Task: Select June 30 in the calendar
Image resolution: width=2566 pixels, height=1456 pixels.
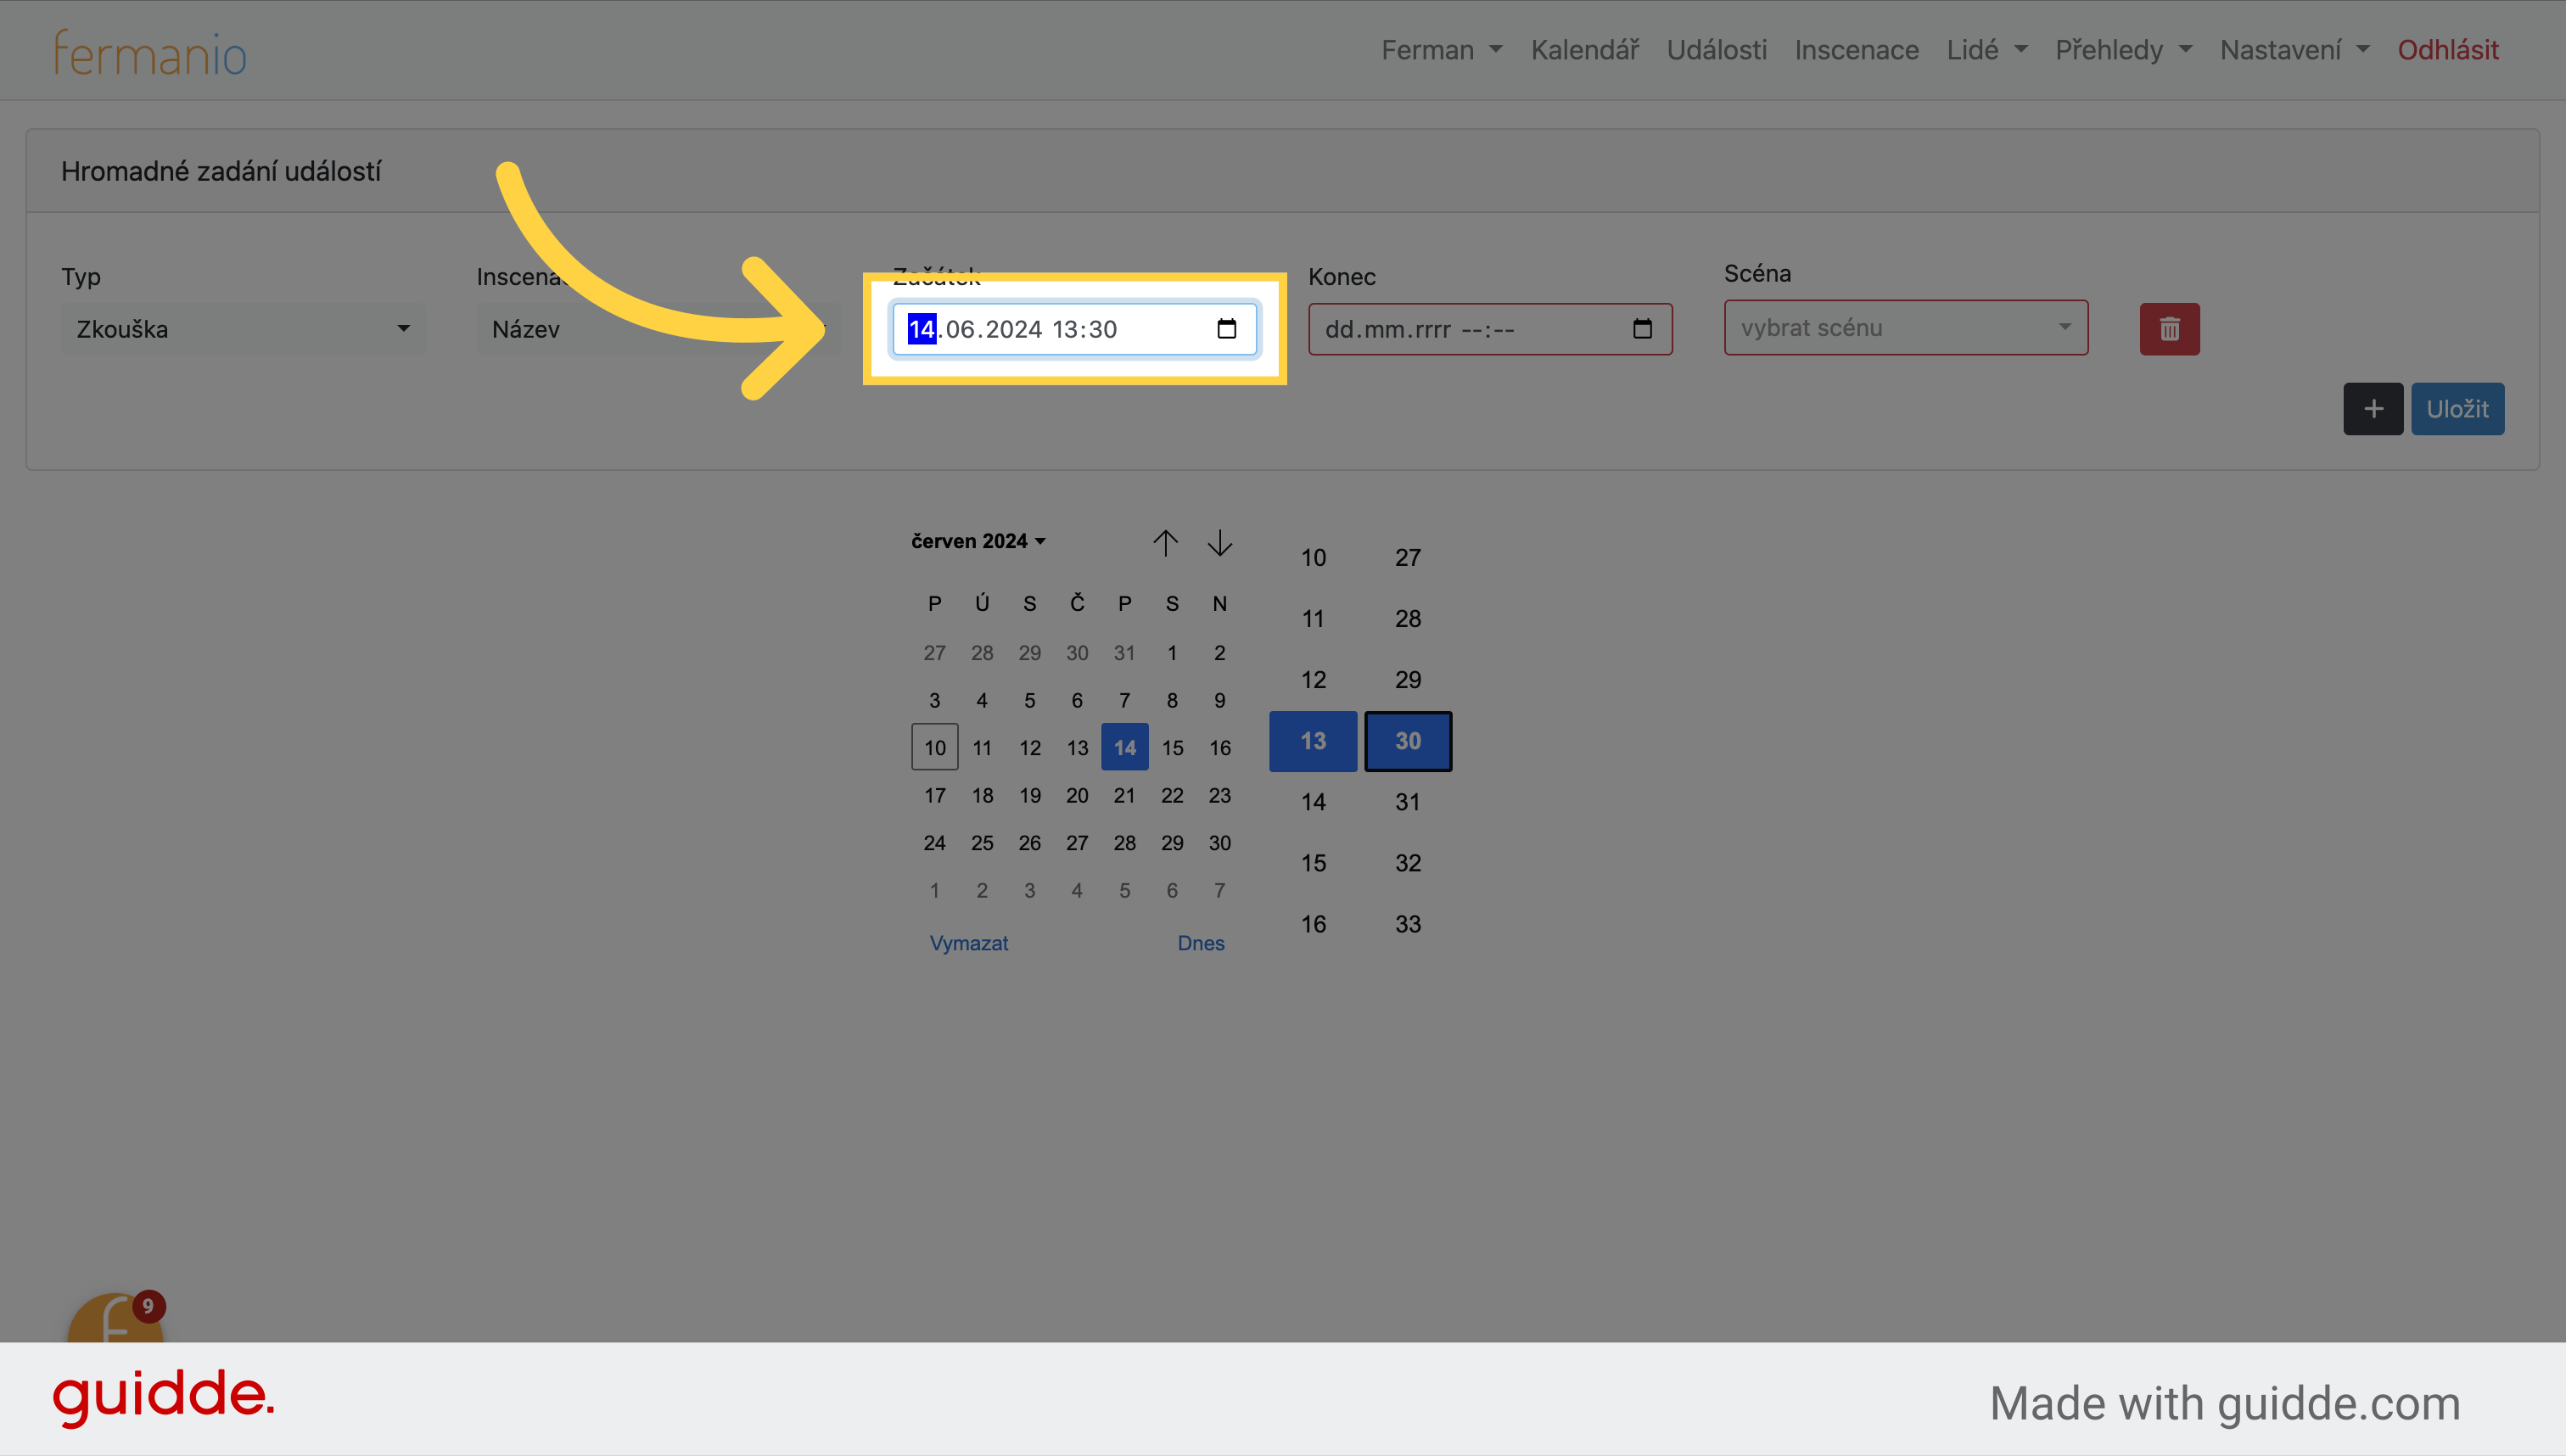Action: 1219,842
